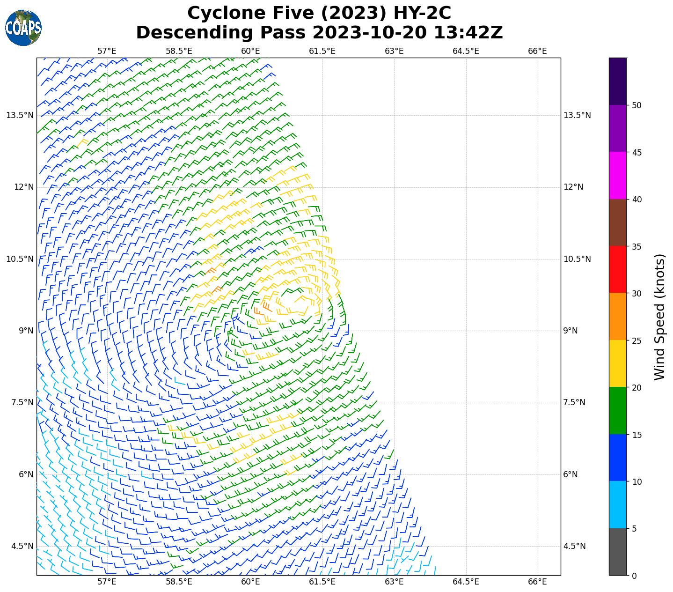Pick the blue 10–15 knots color band
Screen dimensions: 673x592
tap(618, 458)
